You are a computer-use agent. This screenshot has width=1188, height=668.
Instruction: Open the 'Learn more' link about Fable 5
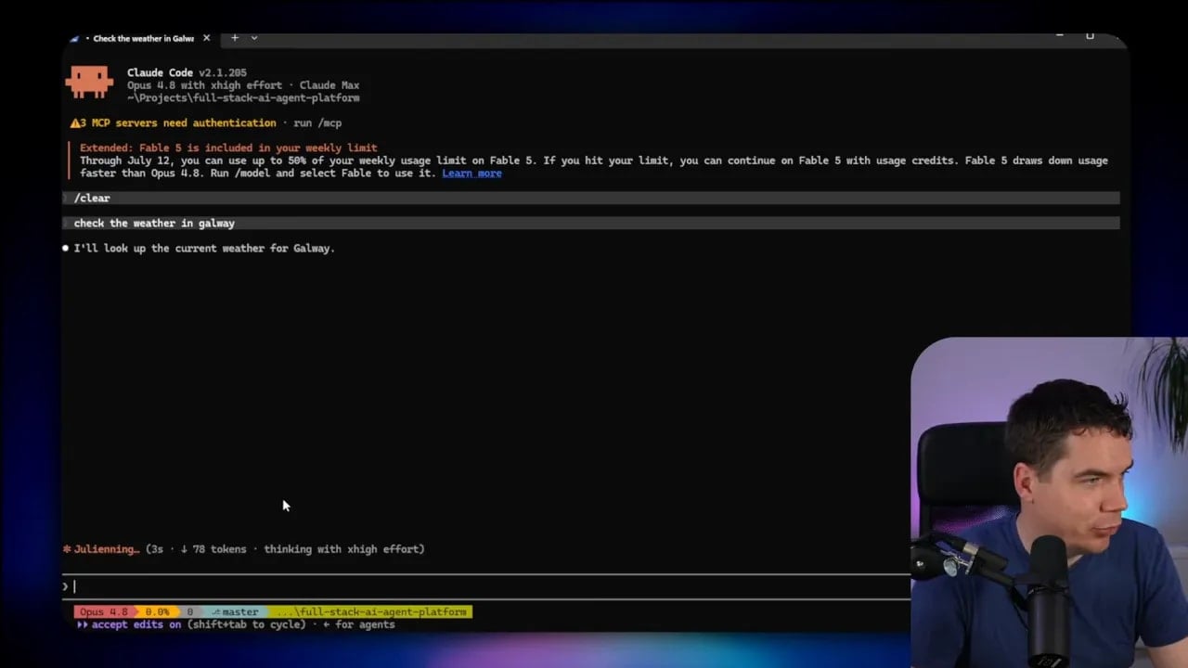[x=471, y=173]
